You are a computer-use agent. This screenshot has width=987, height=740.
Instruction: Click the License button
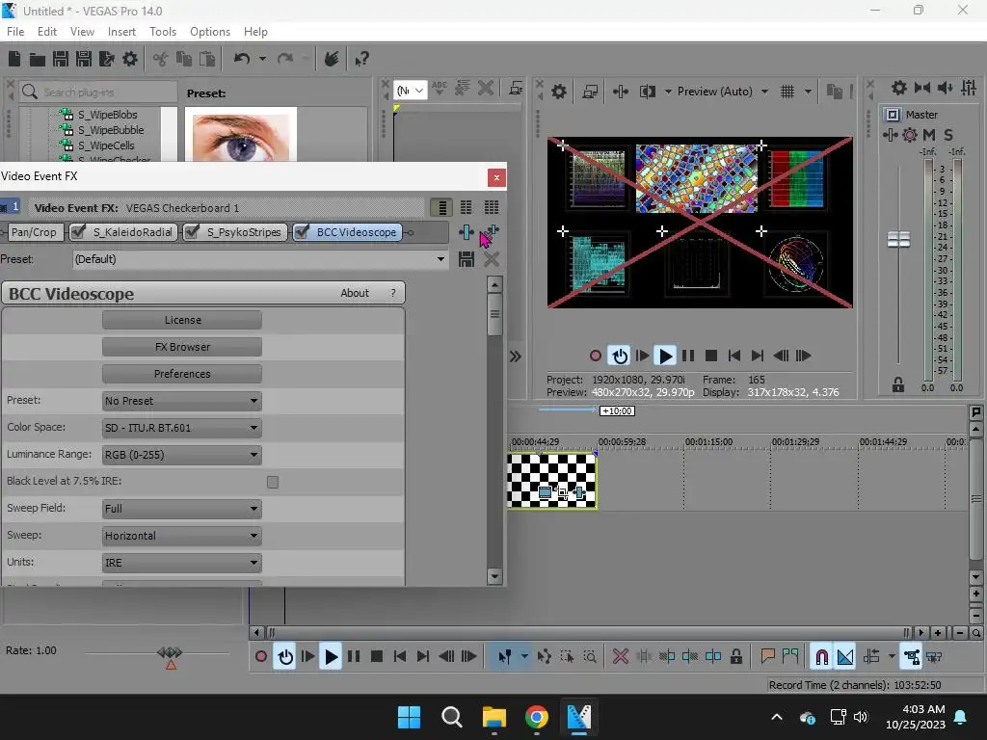pos(182,320)
